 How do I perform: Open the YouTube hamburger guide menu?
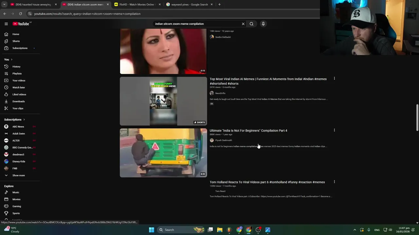click(6, 24)
